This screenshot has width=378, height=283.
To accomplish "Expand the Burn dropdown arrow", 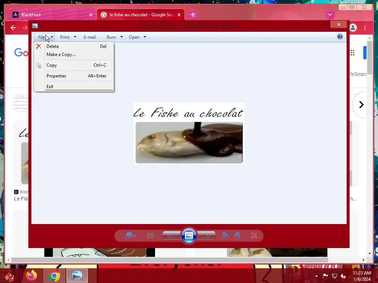I will [x=121, y=37].
